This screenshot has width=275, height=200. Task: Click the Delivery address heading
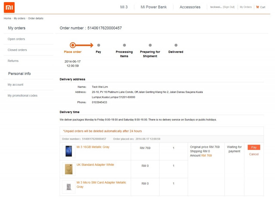pyautogui.click(x=73, y=79)
